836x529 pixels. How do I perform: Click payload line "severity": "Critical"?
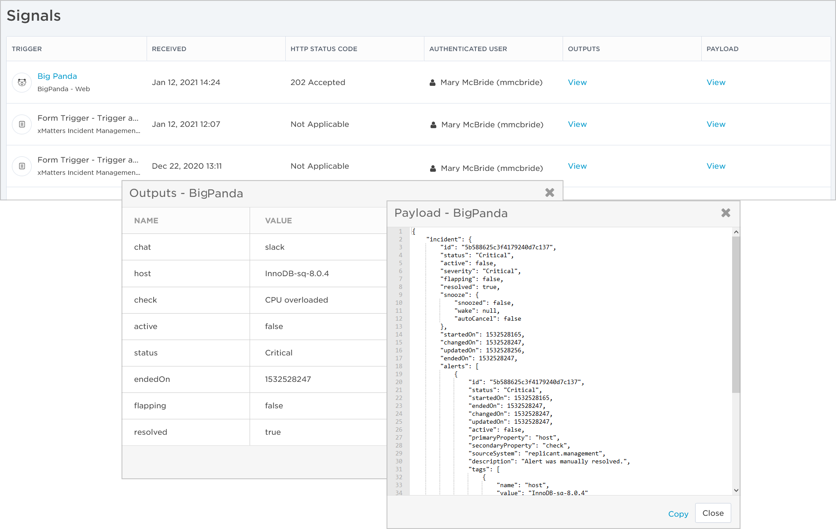(480, 271)
